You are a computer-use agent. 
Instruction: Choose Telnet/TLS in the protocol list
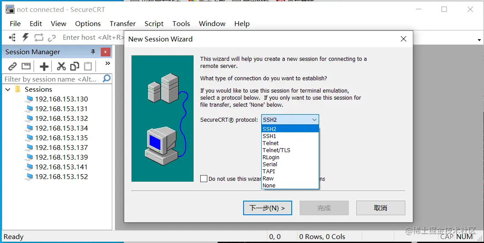click(290, 150)
